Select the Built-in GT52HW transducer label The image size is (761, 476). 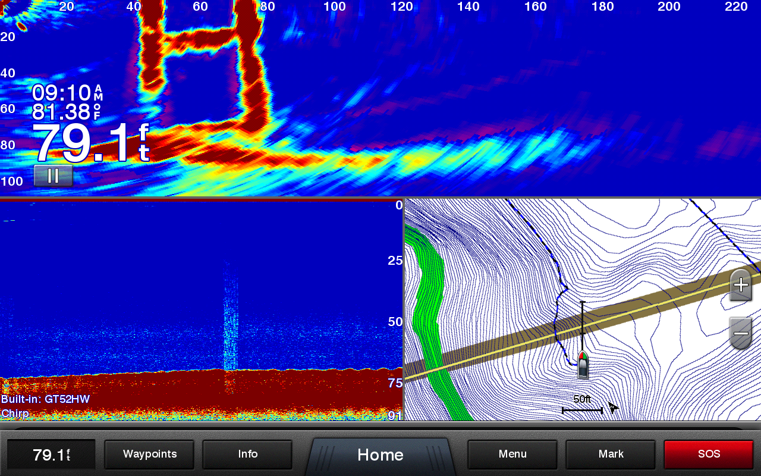tap(45, 399)
